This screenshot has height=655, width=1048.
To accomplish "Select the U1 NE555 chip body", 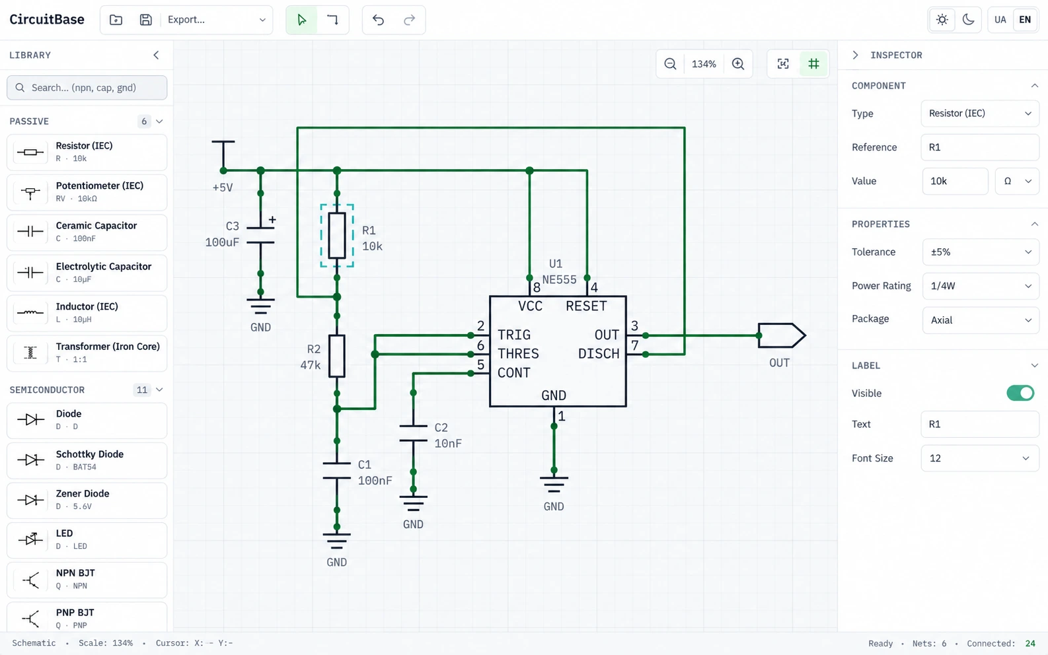I will [x=558, y=351].
